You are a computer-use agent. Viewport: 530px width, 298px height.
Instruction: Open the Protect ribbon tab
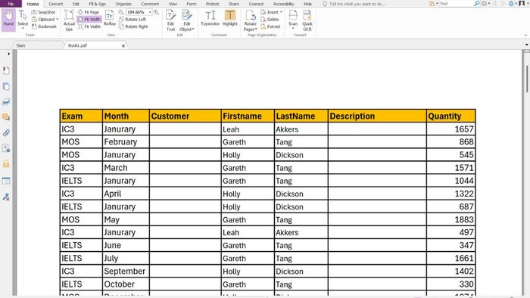tap(212, 4)
